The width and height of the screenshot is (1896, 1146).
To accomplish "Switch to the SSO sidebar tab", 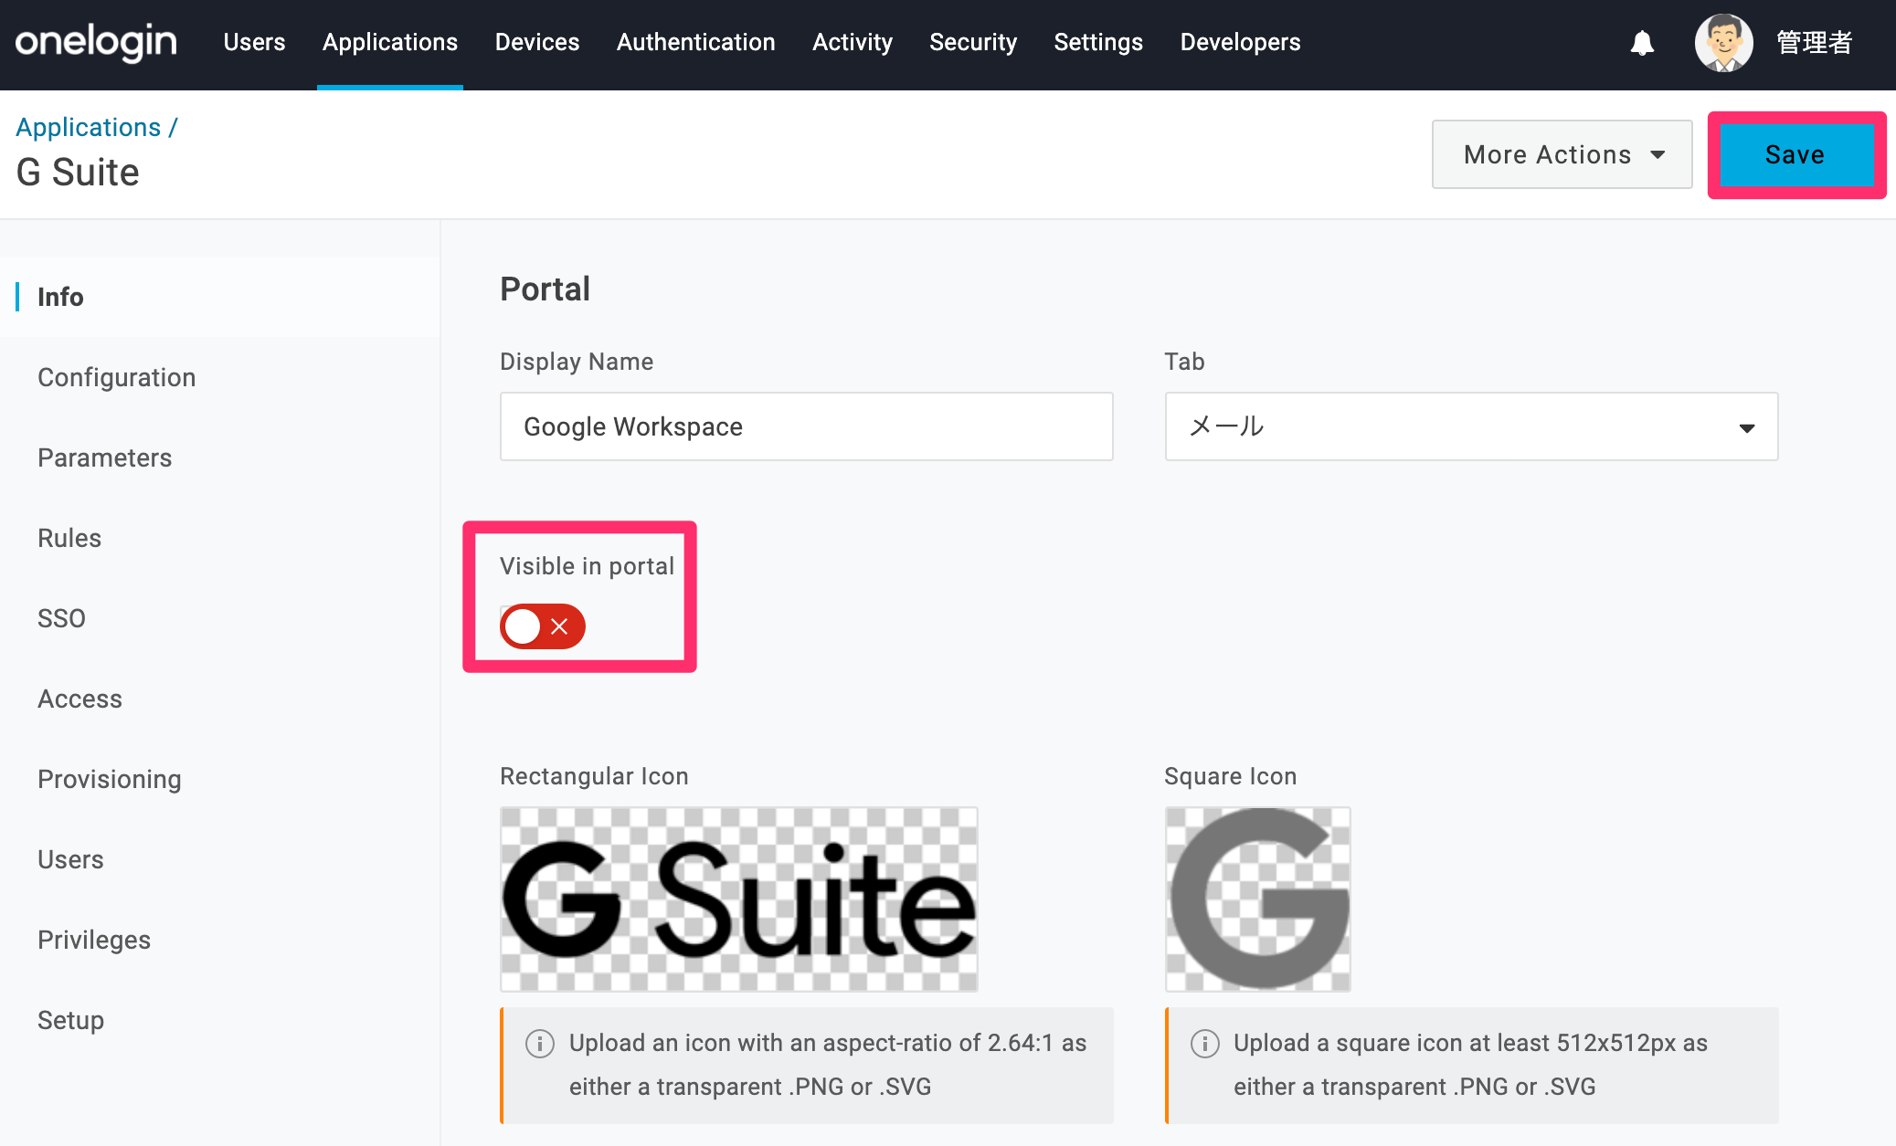I will click(x=219, y=618).
